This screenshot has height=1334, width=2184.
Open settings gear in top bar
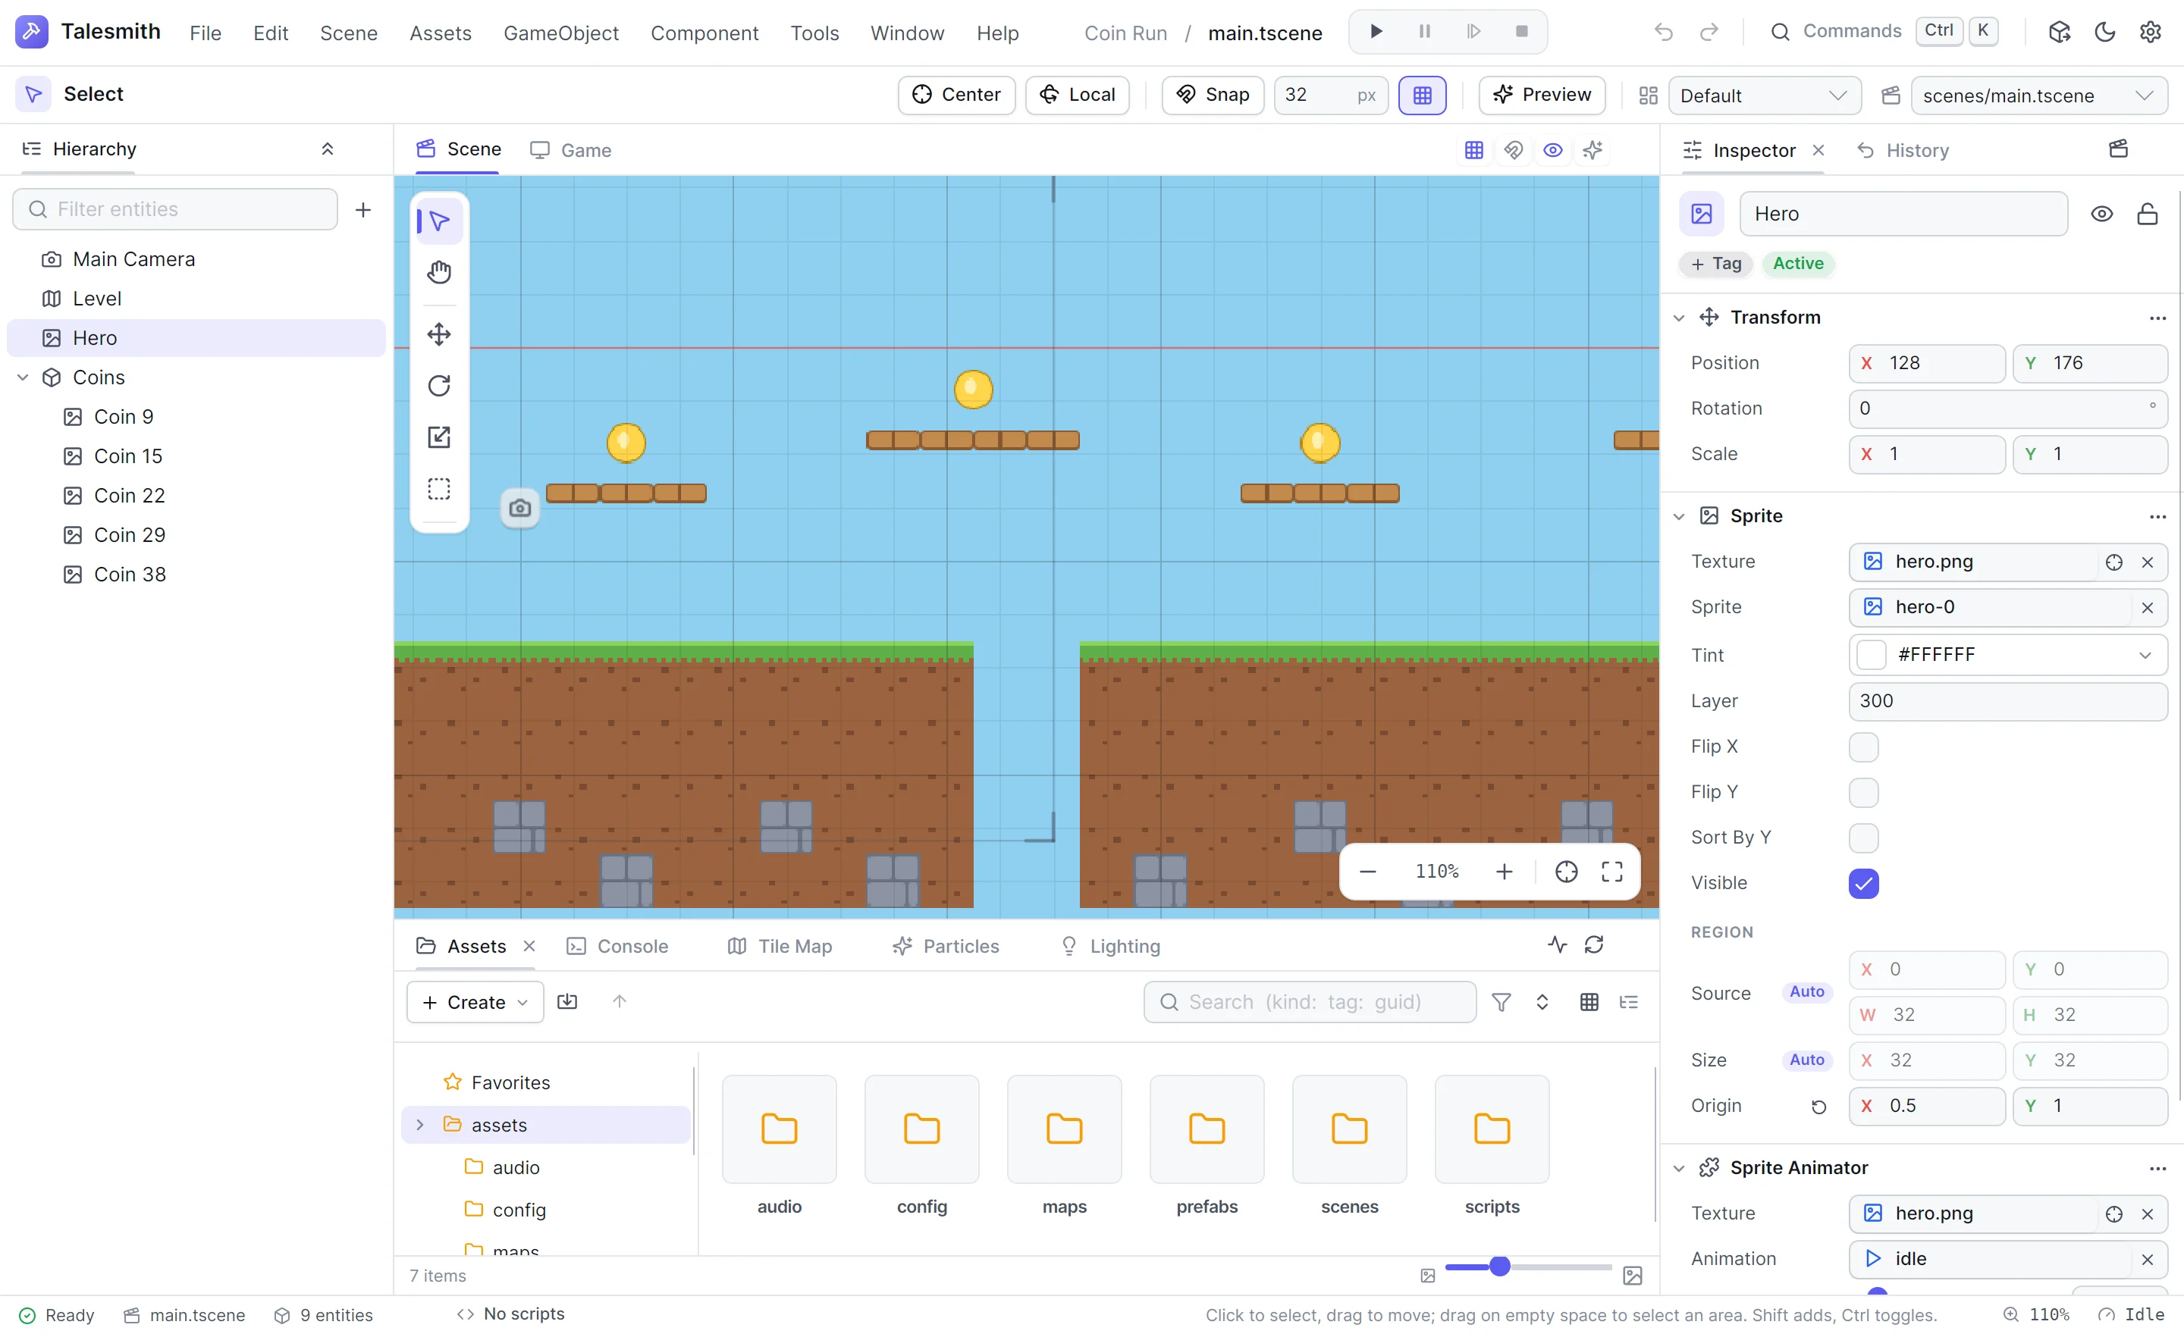tap(2151, 33)
